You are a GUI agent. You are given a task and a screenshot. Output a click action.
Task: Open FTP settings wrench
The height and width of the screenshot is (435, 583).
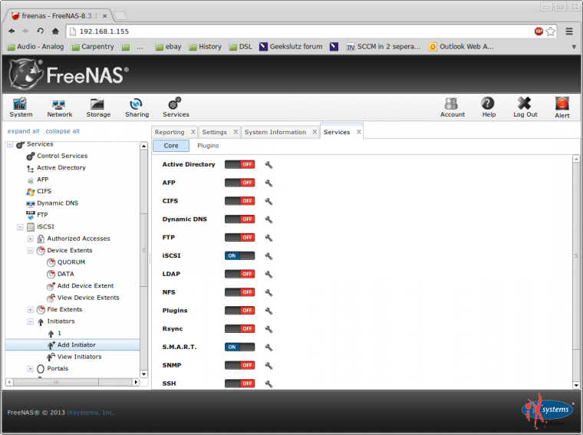point(268,238)
